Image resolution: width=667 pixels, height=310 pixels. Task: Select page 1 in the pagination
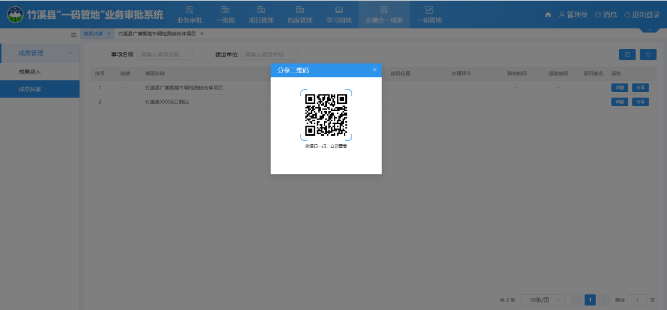pos(590,300)
